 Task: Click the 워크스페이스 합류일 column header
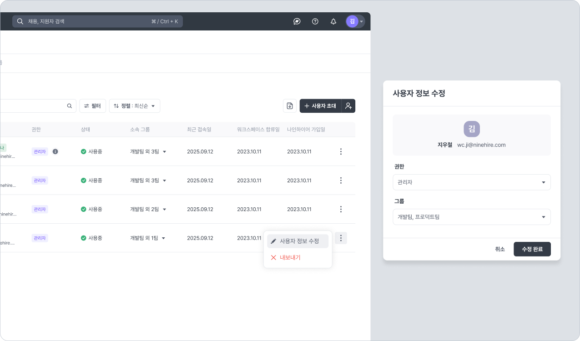click(258, 130)
